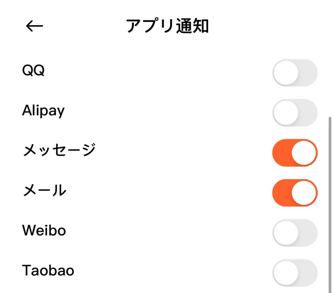Turn off the メール notification switch
334x293 pixels.
[295, 193]
